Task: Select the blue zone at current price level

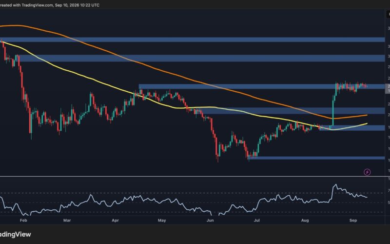Action: (262, 86)
